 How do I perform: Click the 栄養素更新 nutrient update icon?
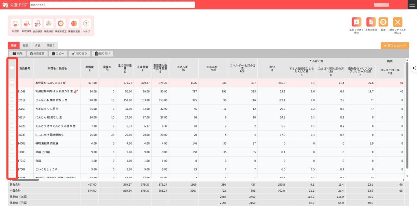[x=74, y=24]
